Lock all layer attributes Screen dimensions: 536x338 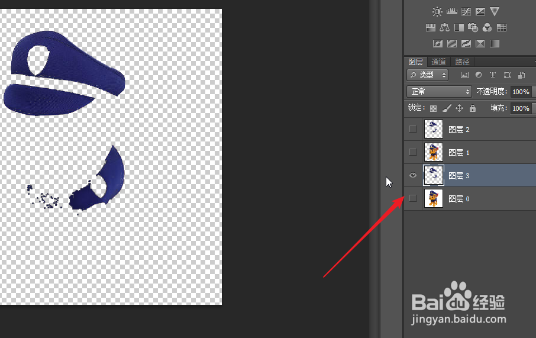pyautogui.click(x=473, y=108)
